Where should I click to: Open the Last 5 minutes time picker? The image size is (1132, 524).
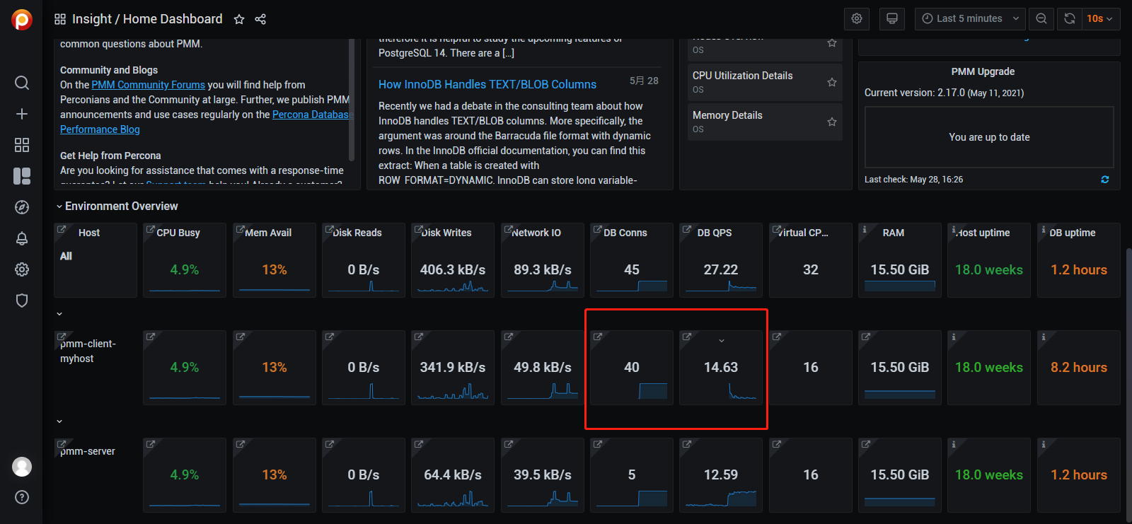(970, 19)
